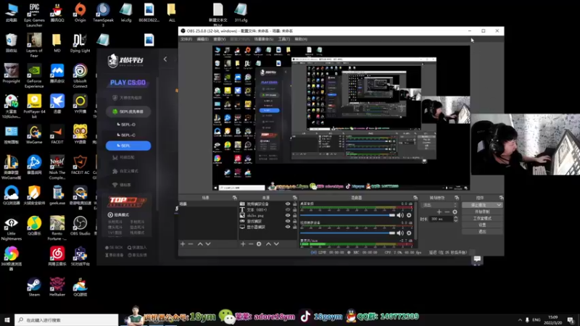The width and height of the screenshot is (580, 326).
Task: Toggle visibility of video capture device source
Action: (288, 204)
